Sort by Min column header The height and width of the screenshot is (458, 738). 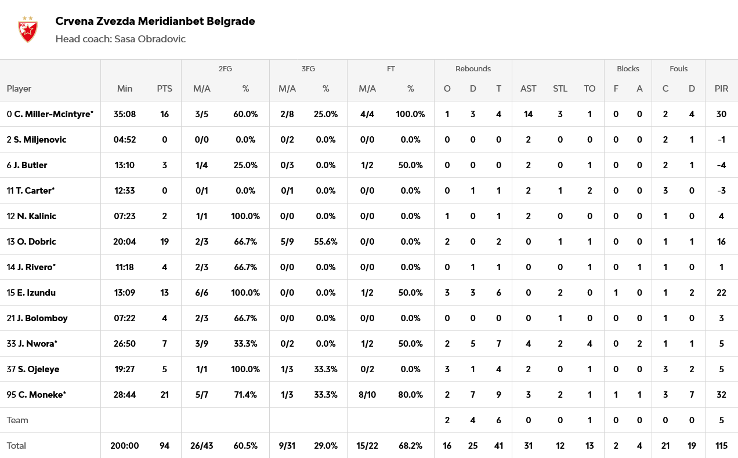pyautogui.click(x=125, y=89)
